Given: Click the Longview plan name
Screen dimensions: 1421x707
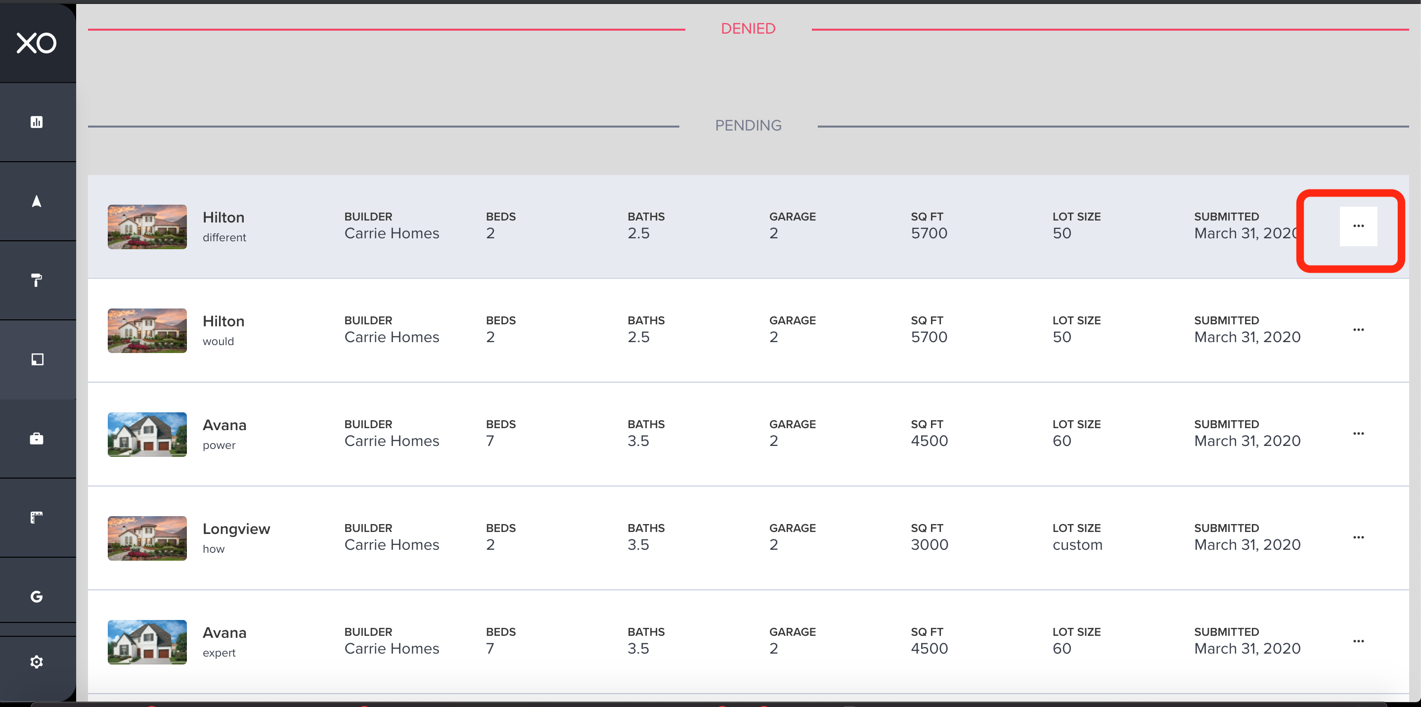Looking at the screenshot, I should click(x=236, y=529).
